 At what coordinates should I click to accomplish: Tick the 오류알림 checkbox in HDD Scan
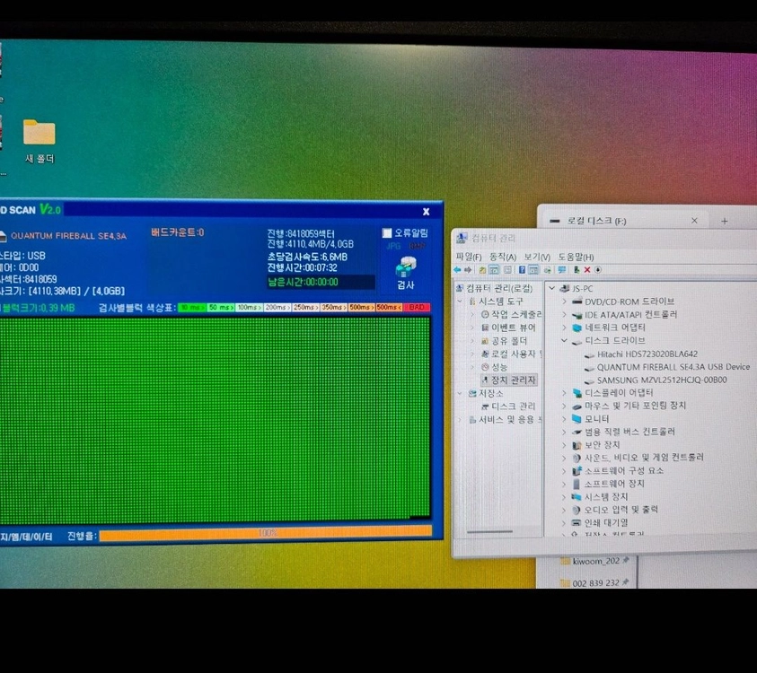387,233
